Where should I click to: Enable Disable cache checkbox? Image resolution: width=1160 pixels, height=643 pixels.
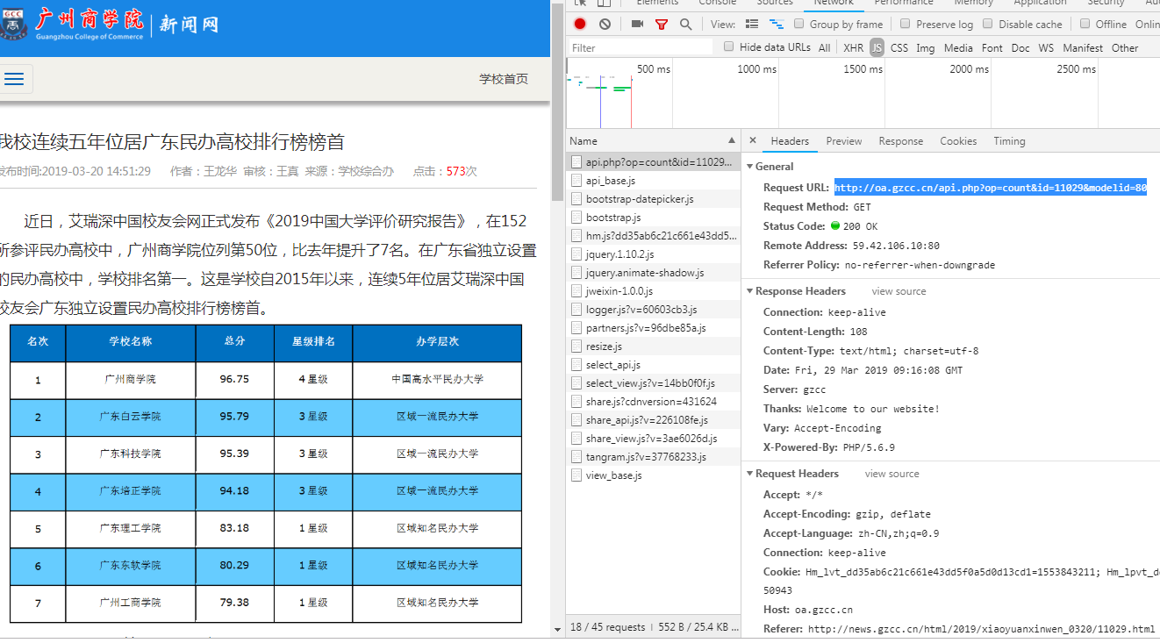(987, 24)
